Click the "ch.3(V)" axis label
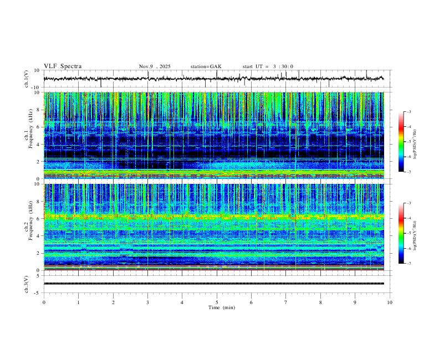This screenshot has width=439, height=339. point(27,284)
